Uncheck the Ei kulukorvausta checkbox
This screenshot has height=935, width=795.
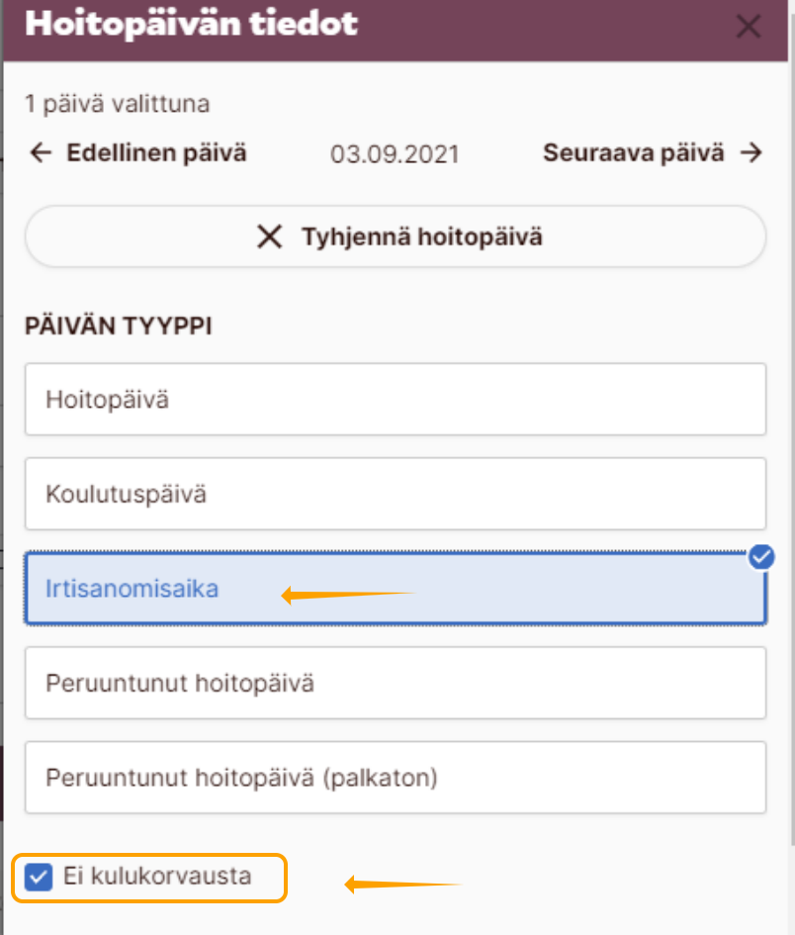(39, 878)
